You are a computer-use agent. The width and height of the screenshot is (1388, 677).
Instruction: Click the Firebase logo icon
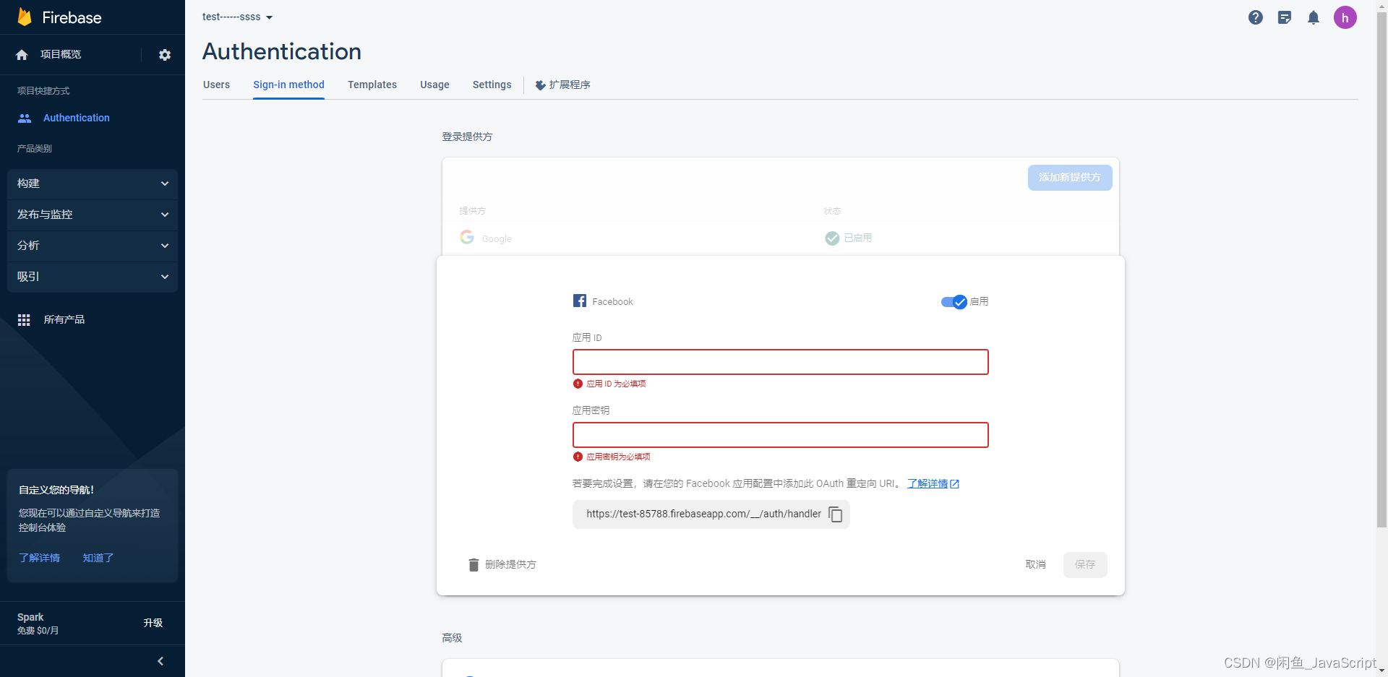click(x=25, y=17)
